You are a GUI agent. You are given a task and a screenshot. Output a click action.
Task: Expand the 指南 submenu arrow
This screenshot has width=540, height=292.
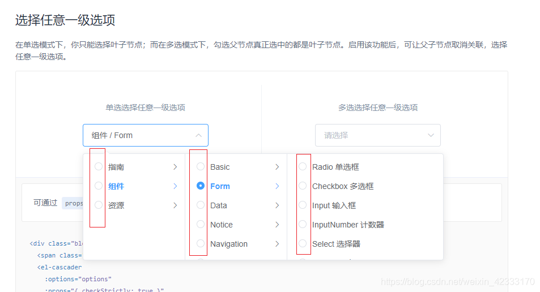coord(175,167)
